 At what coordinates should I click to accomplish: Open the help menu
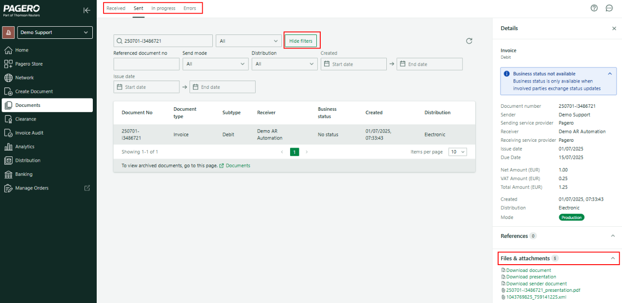coord(594,8)
